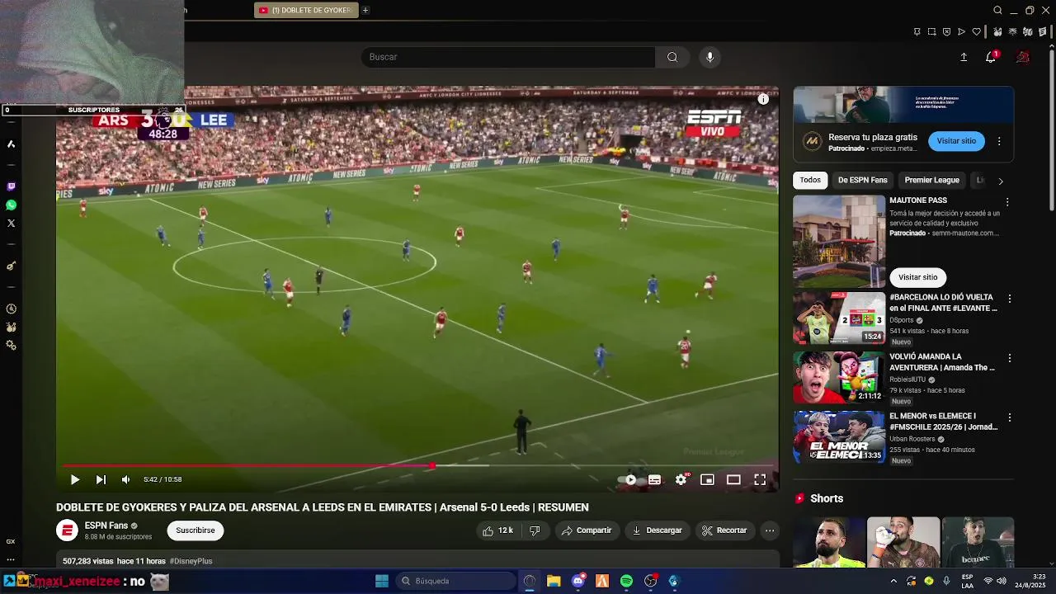
Task: Open more video actions ellipsis
Action: (x=770, y=530)
